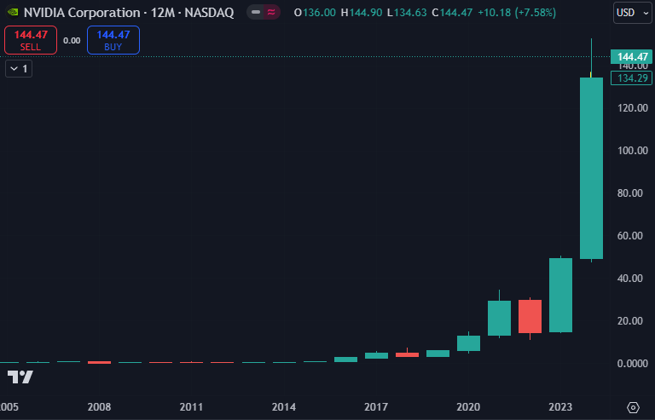Click the open value O136.00

point(315,13)
